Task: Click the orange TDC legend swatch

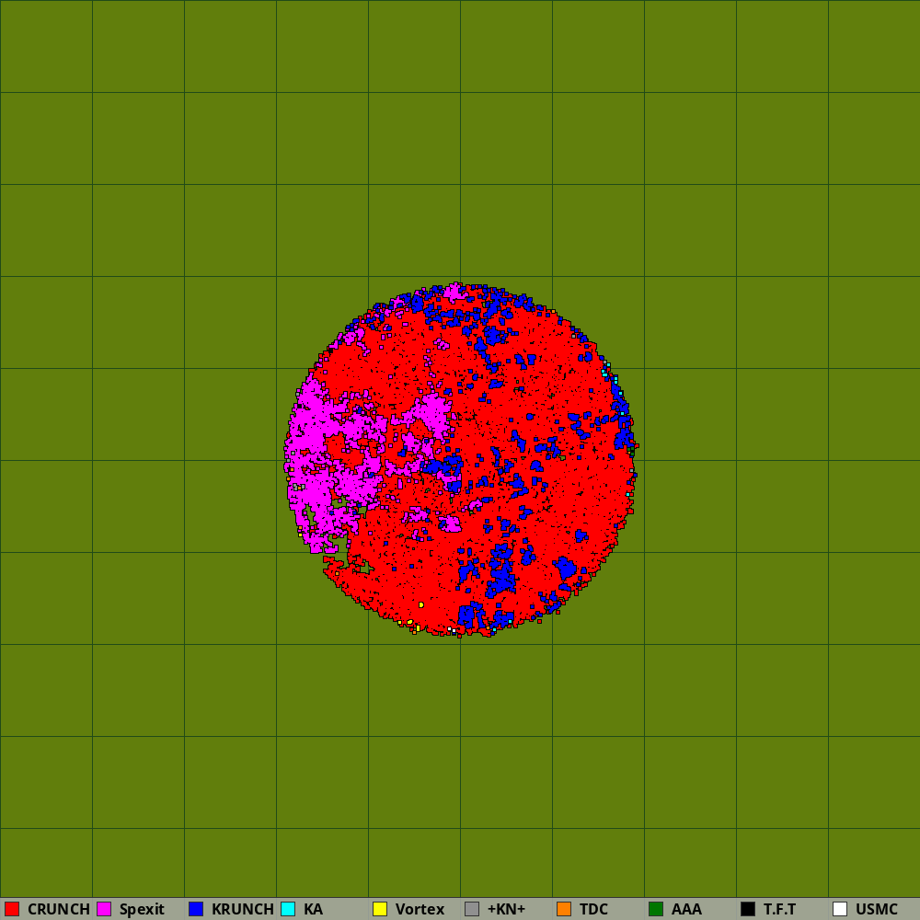Action: click(x=564, y=909)
